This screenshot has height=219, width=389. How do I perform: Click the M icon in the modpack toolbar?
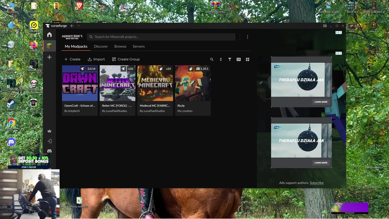pyautogui.click(x=239, y=59)
